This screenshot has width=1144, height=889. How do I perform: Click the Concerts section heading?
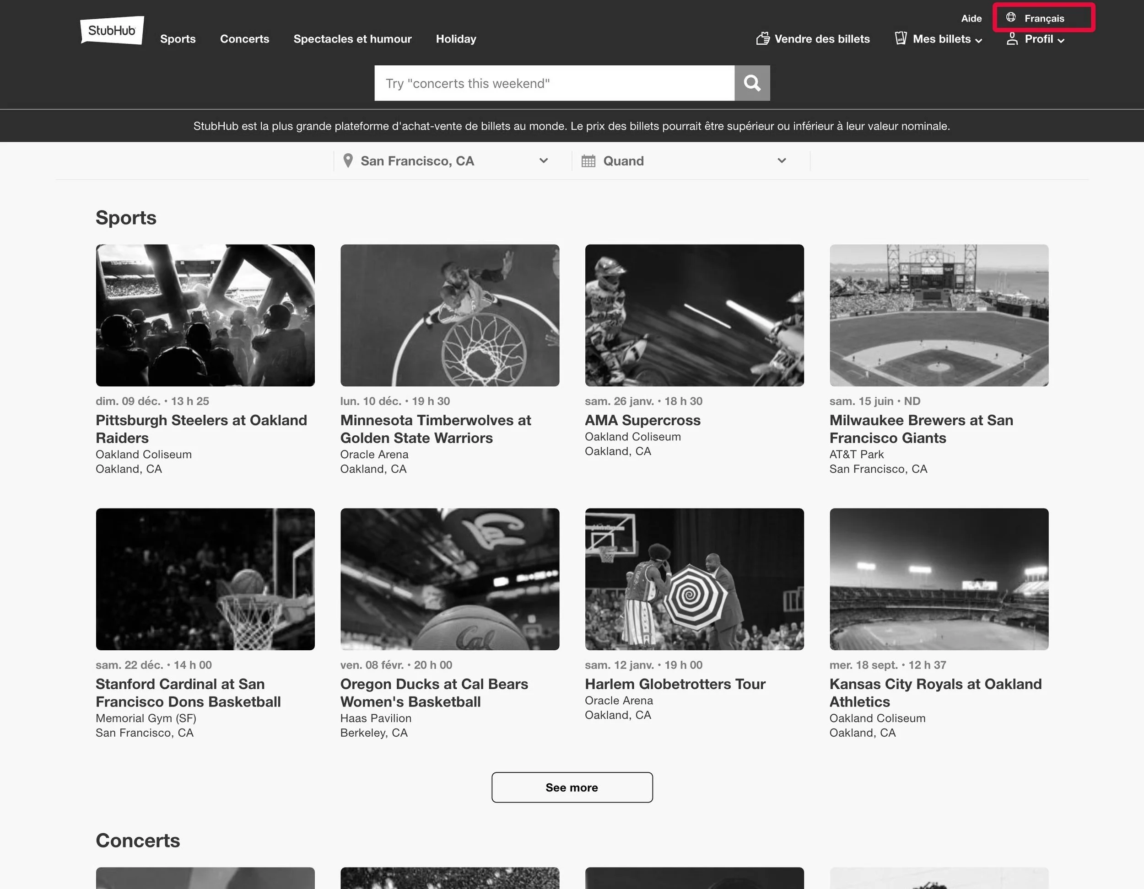(138, 841)
